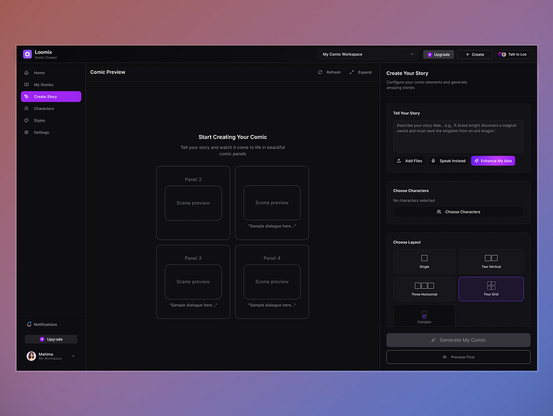Select the Styles palette icon
This screenshot has width=553, height=416.
pos(26,120)
